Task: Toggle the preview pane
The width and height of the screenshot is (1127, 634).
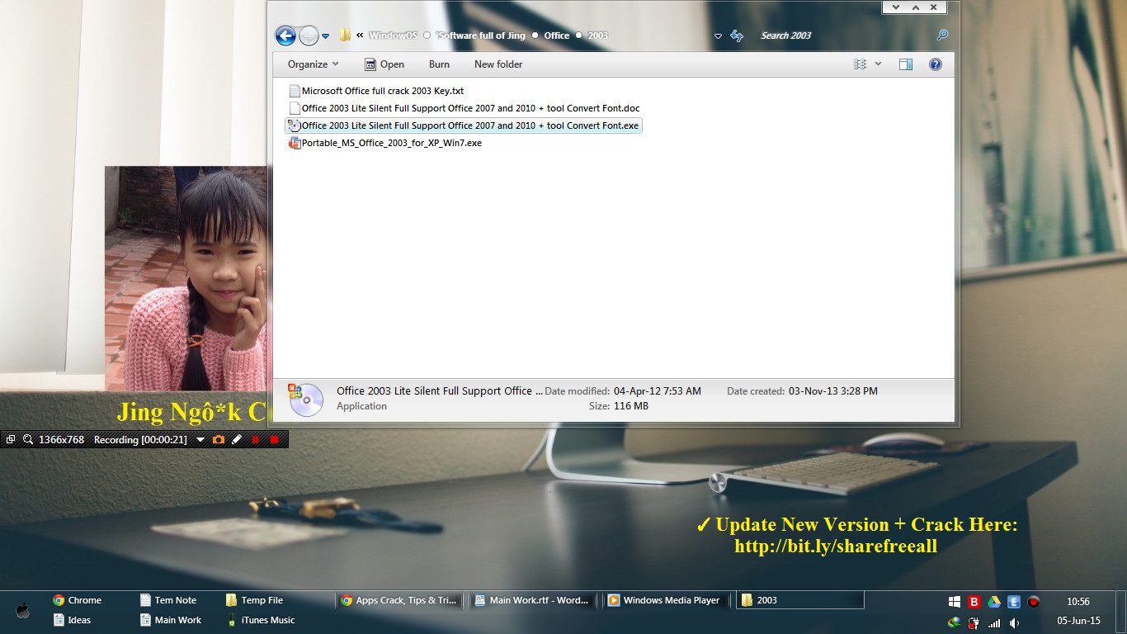Action: [x=905, y=64]
